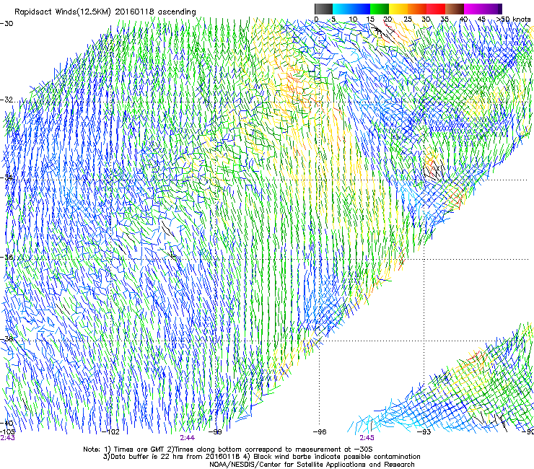Click the orange 25-30 knots legend swatch
This screenshot has width=534, height=469.
417,9
